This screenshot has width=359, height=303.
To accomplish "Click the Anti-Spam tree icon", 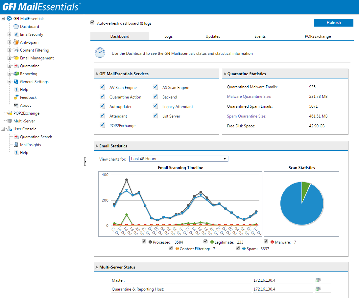I will (x=16, y=42).
